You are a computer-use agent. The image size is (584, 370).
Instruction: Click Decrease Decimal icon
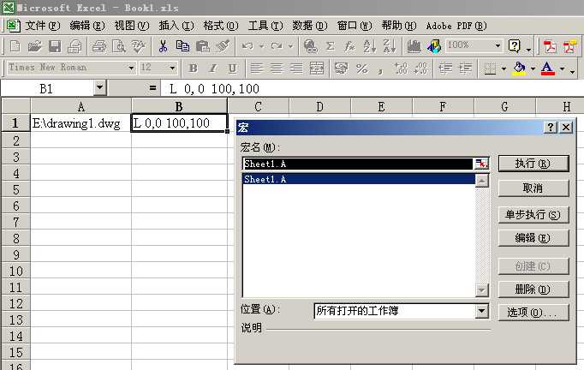click(x=420, y=69)
